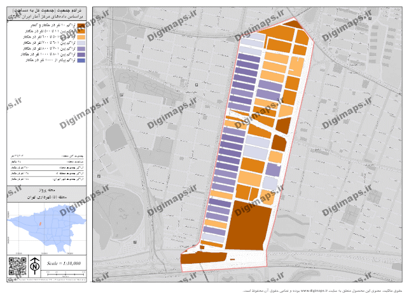Click the scale bar below the scale text

pos(66,273)
